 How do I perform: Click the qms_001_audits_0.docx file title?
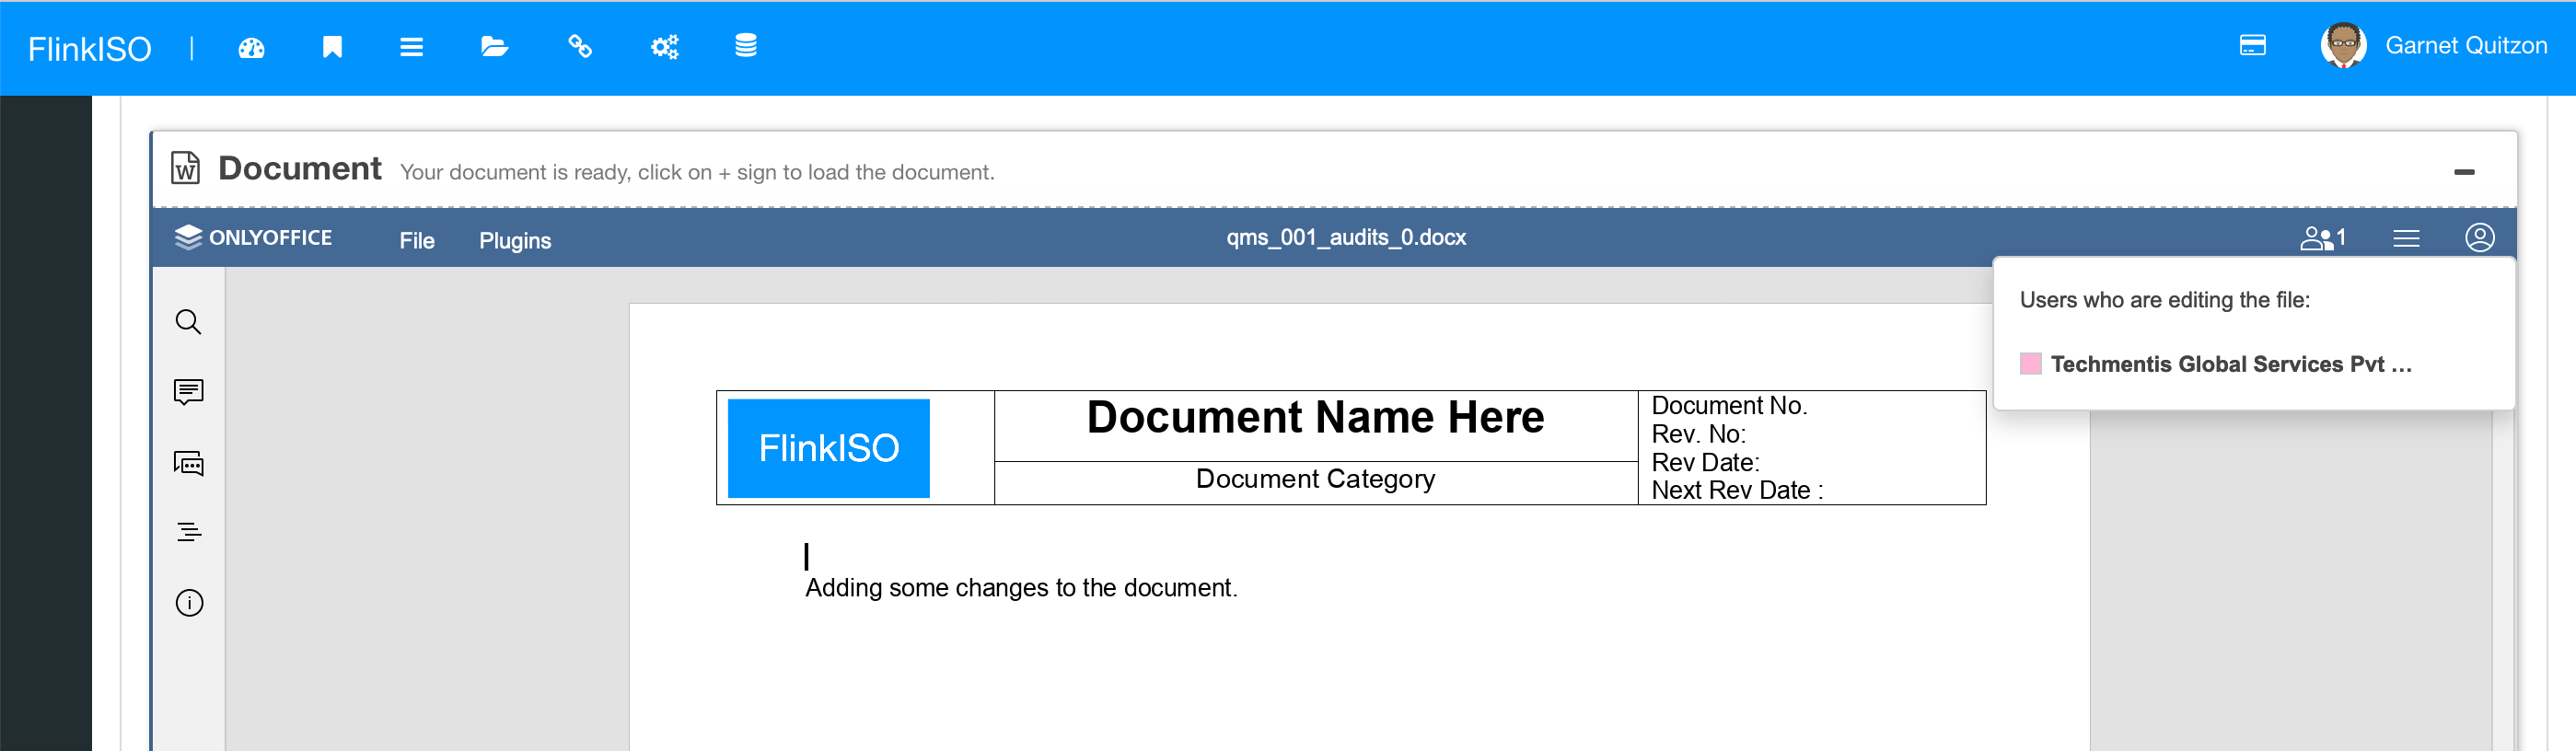point(1346,238)
